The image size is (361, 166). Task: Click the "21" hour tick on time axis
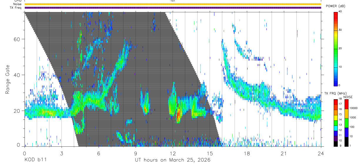(284, 153)
